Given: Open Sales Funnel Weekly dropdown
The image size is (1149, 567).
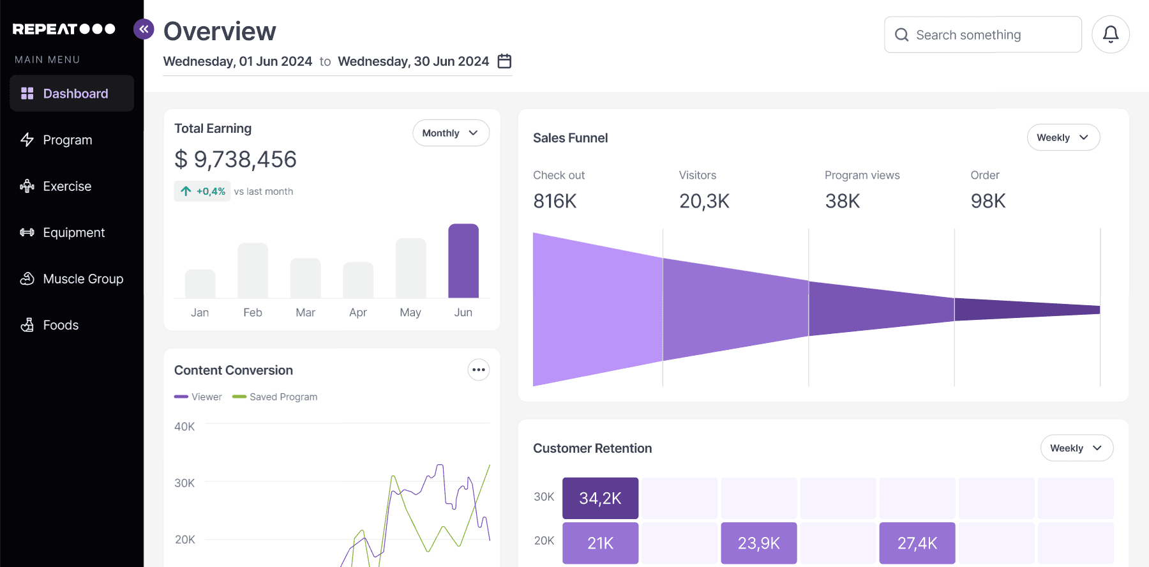Looking at the screenshot, I should (x=1063, y=137).
